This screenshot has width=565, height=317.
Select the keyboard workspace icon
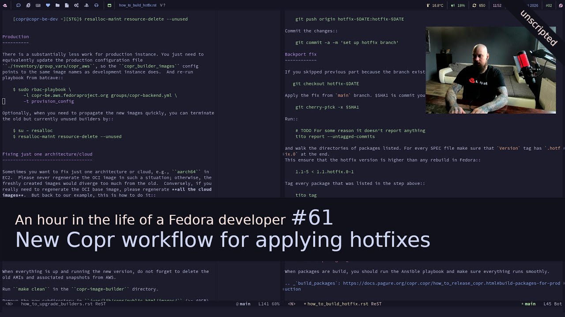click(x=38, y=5)
